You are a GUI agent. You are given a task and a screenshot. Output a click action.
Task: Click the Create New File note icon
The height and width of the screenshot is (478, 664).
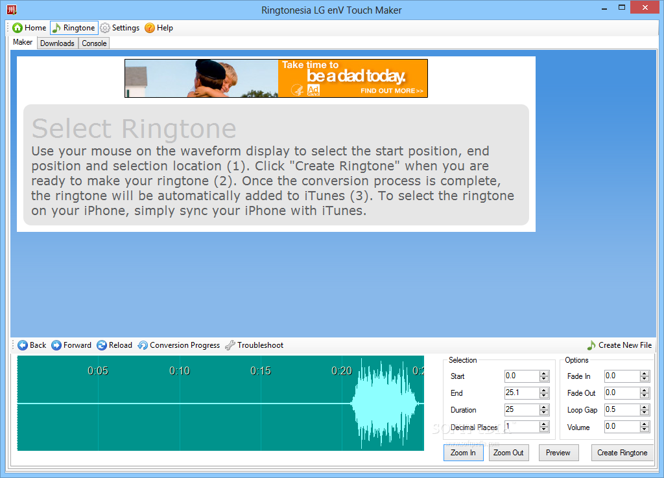tap(591, 345)
